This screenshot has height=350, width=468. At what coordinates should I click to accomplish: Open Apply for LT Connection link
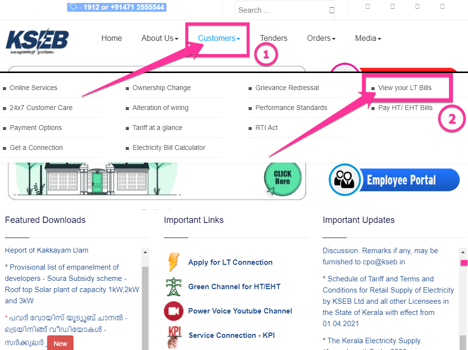click(230, 262)
